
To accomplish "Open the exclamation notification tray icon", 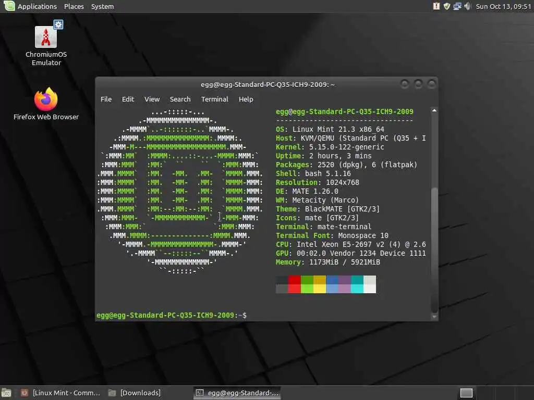I will [436, 6].
